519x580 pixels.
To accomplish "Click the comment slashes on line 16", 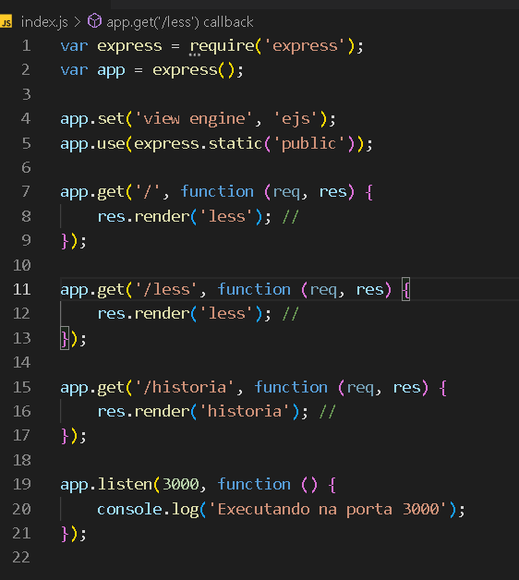I will [328, 411].
